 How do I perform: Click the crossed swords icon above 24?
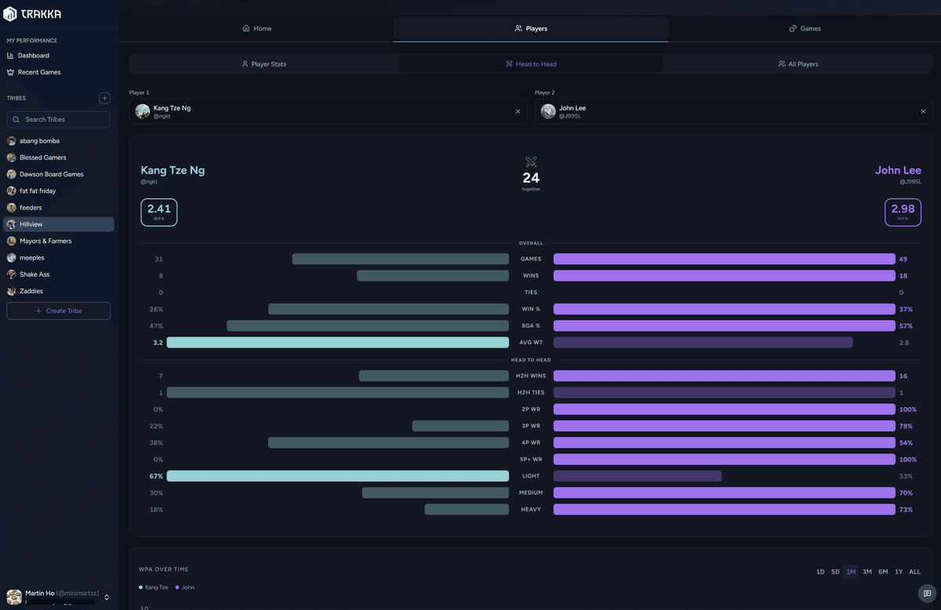(x=531, y=162)
